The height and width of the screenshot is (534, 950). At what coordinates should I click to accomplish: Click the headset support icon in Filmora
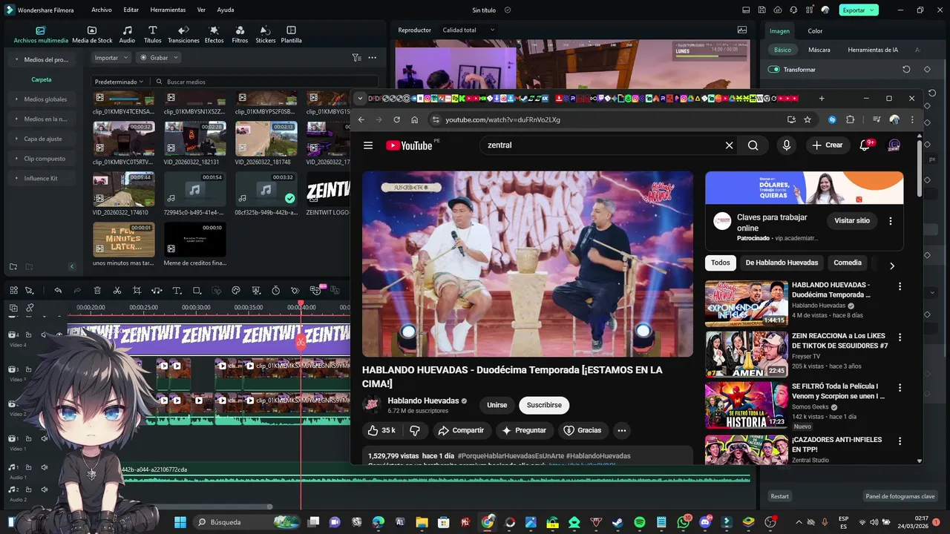coord(793,10)
